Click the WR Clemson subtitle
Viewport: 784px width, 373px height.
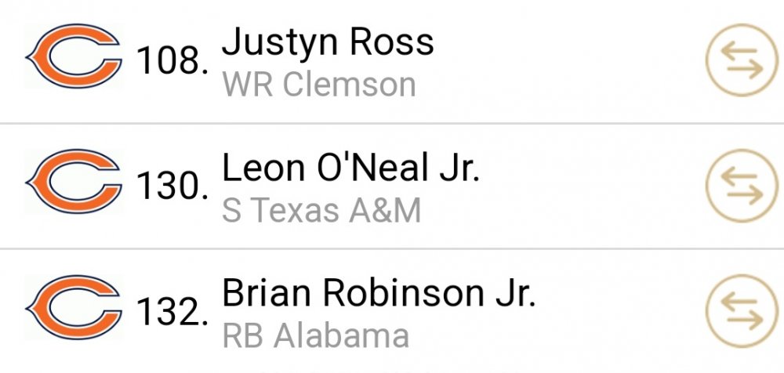319,85
